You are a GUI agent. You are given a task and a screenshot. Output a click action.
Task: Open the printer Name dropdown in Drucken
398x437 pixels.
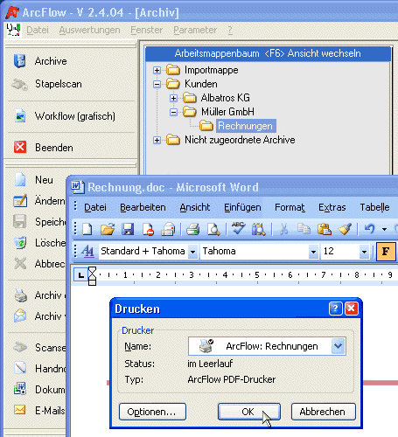338,346
